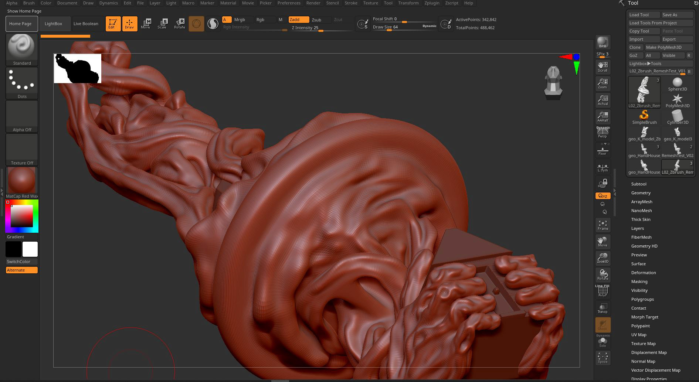
Task: Open the Alpha Off selector
Action: coord(22,116)
